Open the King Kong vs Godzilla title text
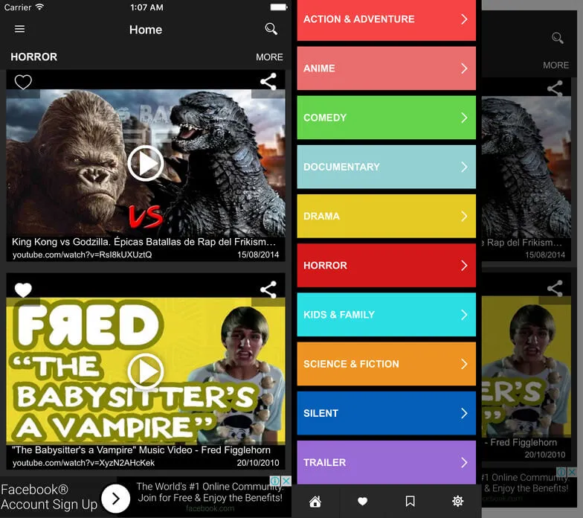The image size is (583, 518). click(x=144, y=242)
